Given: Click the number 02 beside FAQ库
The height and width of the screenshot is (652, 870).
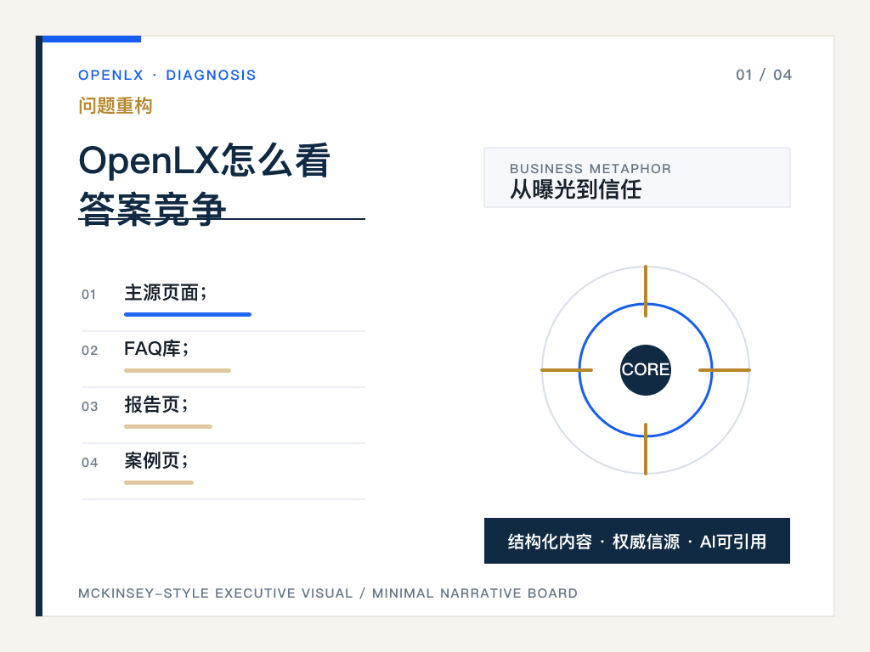Looking at the screenshot, I should point(89,351).
